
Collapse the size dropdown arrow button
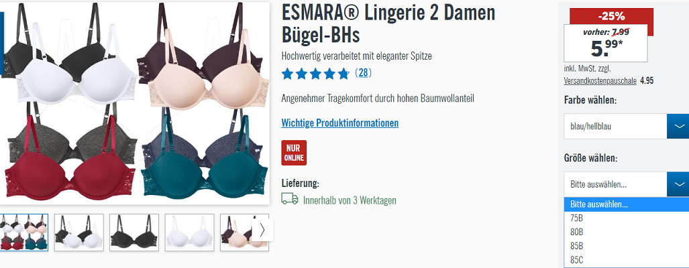pos(678,184)
